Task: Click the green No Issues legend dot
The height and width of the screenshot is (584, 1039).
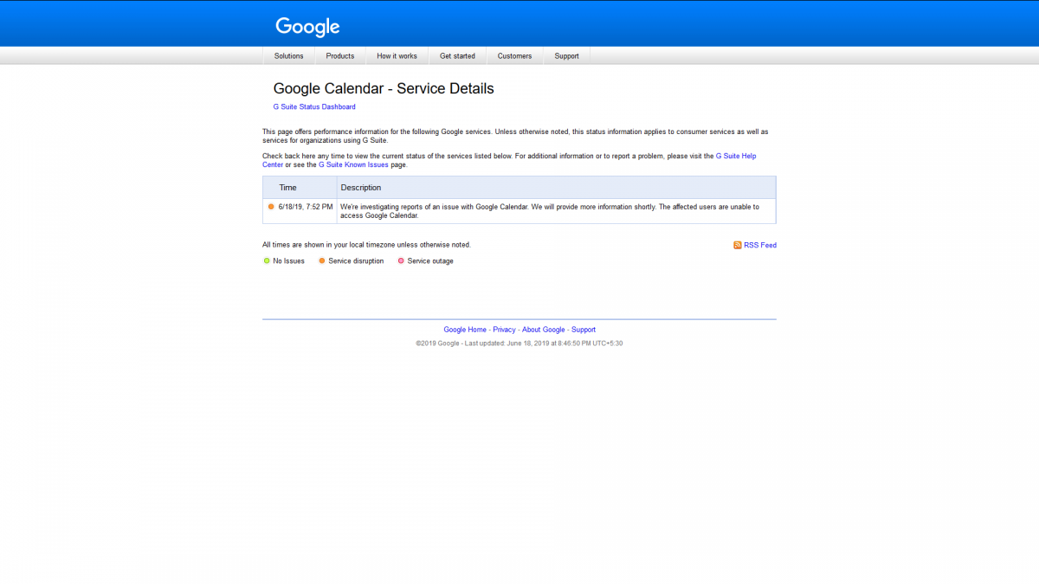Action: point(267,260)
